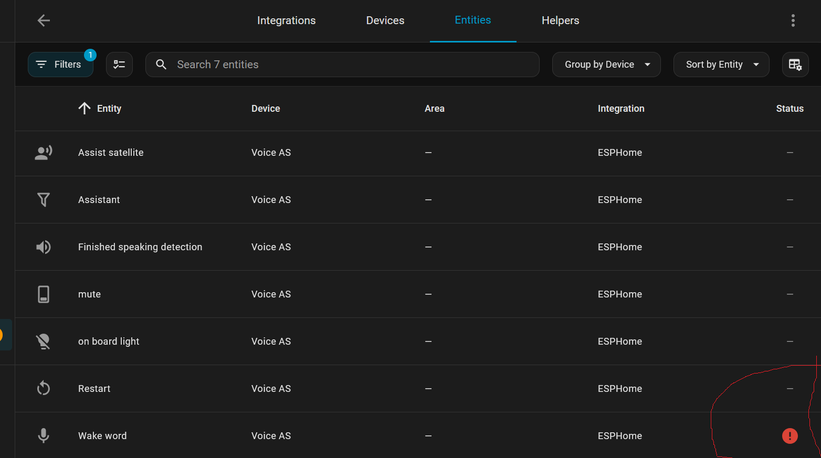The image size is (821, 458).
Task: Switch to the Integrations tab
Action: pyautogui.click(x=286, y=20)
